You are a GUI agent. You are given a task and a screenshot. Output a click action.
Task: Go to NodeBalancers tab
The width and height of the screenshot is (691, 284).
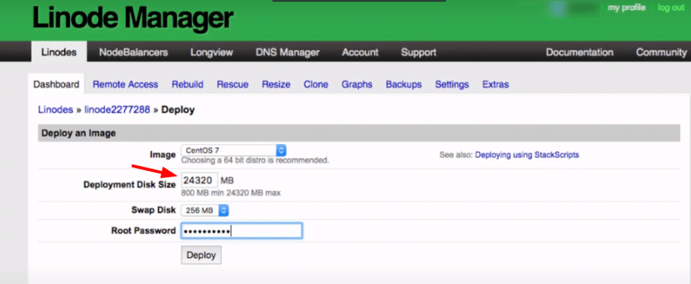[134, 52]
